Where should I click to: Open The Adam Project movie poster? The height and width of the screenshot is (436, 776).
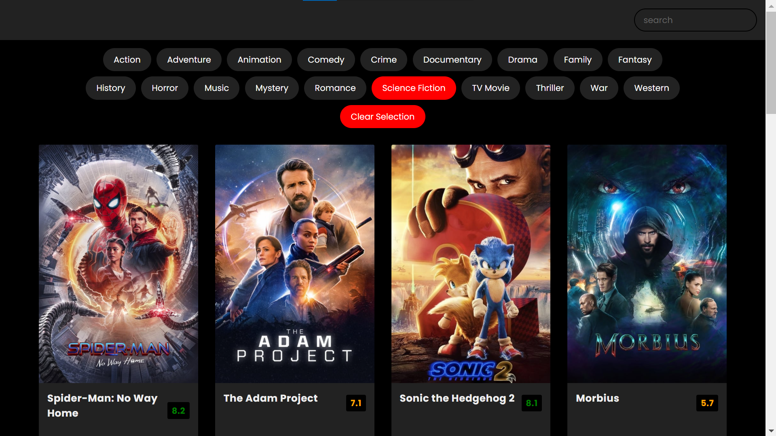(x=294, y=263)
